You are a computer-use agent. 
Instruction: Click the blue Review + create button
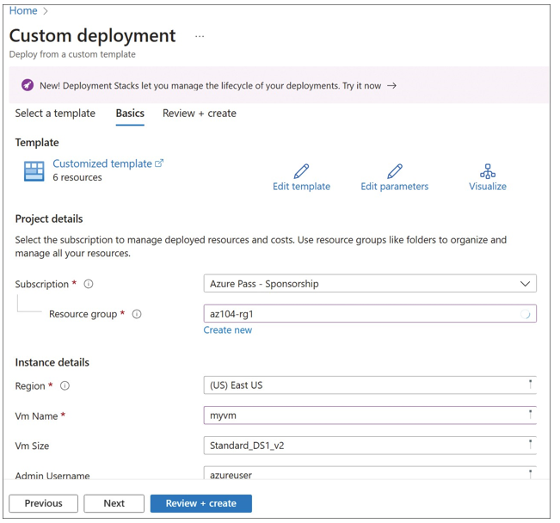[201, 503]
